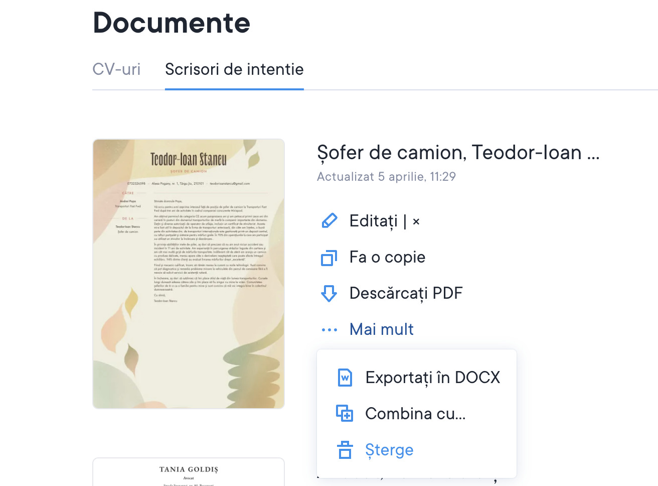Switch to the CV-uri tab
Image resolution: width=658 pixels, height=486 pixels.
click(x=116, y=69)
